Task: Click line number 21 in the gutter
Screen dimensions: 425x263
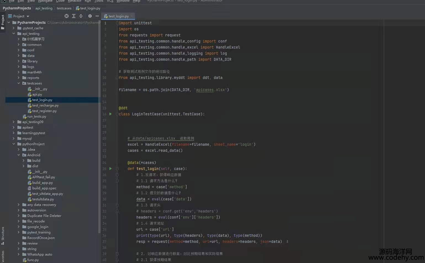Action: click(x=104, y=145)
